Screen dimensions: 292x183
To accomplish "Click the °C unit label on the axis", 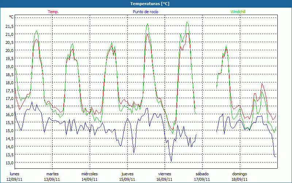I will [11, 17].
